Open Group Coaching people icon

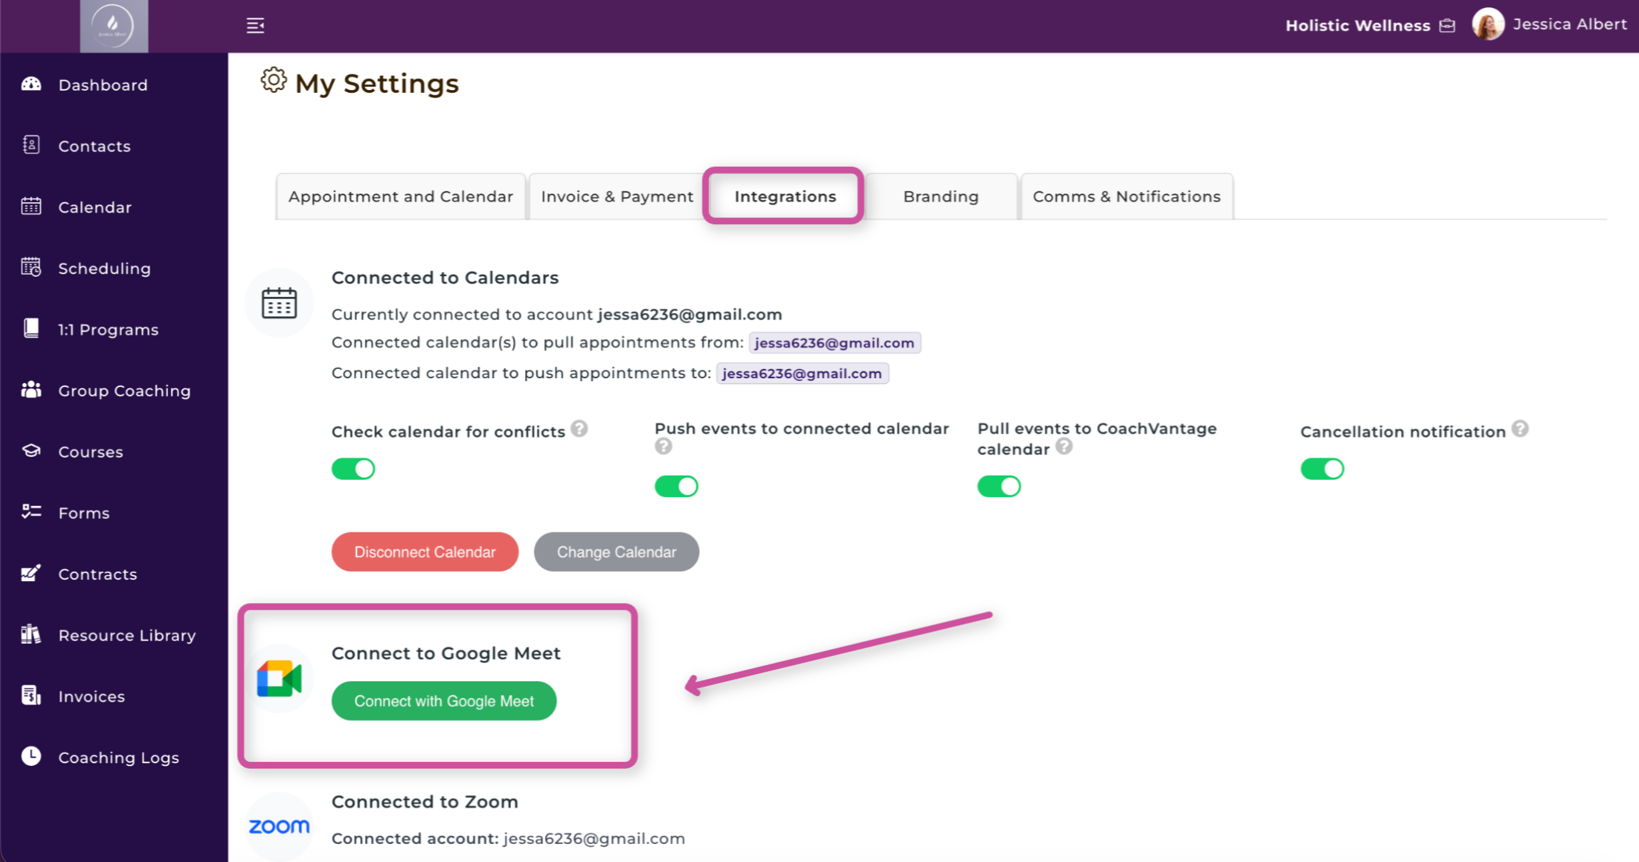[x=31, y=390]
